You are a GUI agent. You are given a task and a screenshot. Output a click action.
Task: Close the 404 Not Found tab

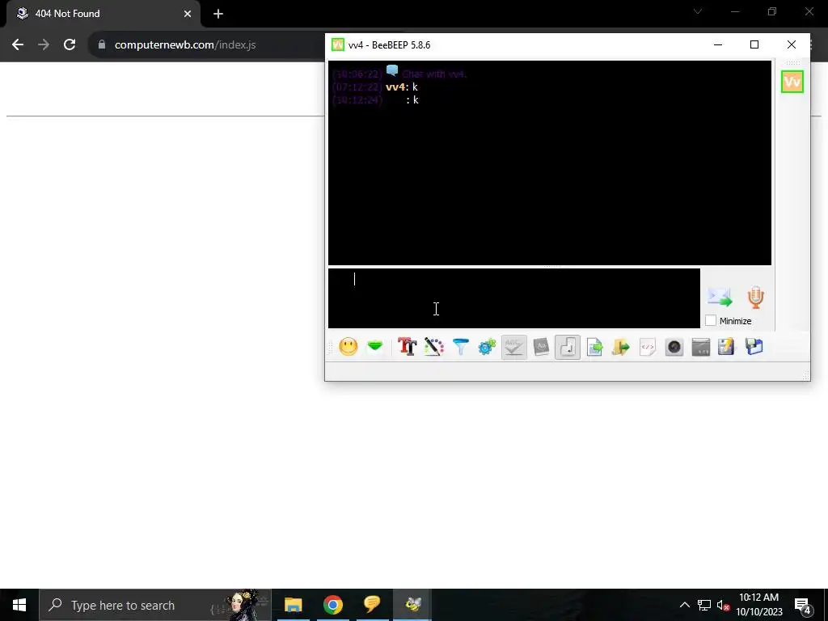click(x=188, y=14)
